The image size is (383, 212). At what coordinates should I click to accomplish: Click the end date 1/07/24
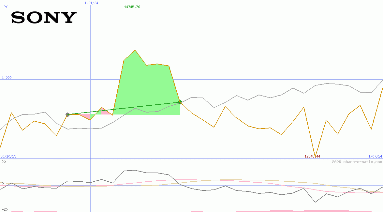375,156
